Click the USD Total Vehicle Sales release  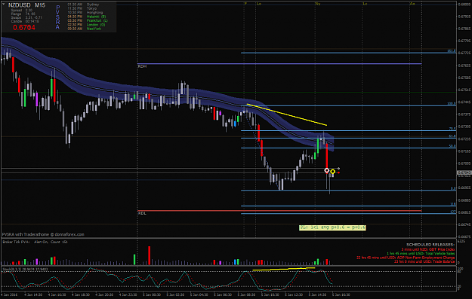pyautogui.click(x=421, y=254)
